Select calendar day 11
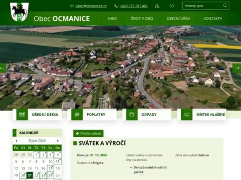 click(57, 162)
